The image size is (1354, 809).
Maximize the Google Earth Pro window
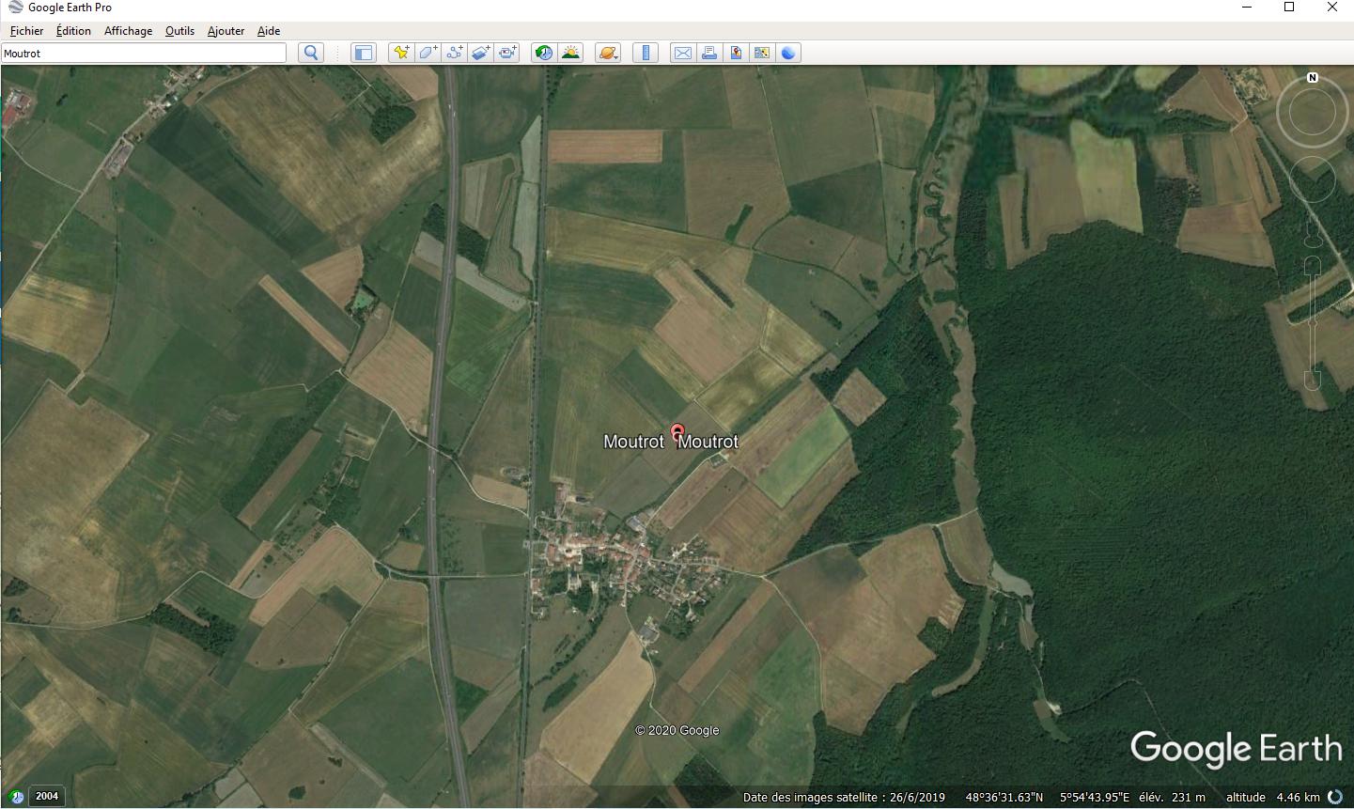[x=1289, y=8]
